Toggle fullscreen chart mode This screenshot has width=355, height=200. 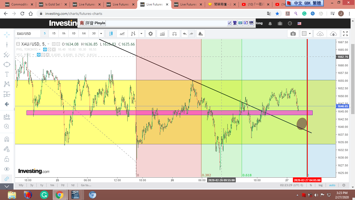pos(345,34)
